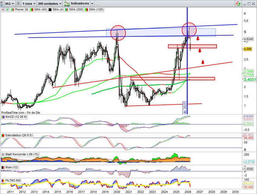The image size is (257, 194).
Task: Click the daily 'D' timeframe icon
Action: [18, 3]
